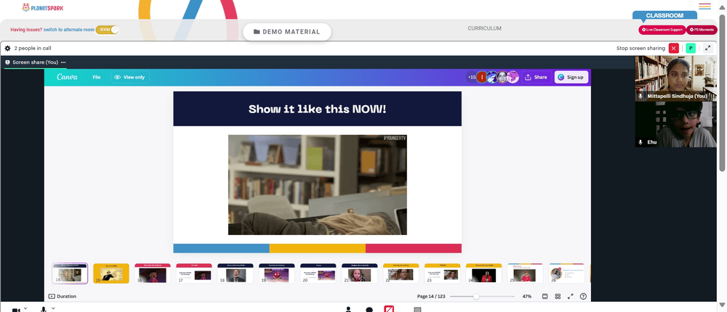Screen dimensions: 727x312
Task: Toggle the camera icon
Action: point(16,310)
